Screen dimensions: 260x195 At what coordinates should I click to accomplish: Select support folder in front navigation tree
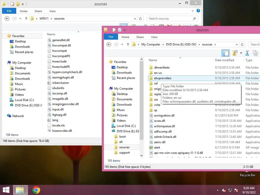coord(124,153)
